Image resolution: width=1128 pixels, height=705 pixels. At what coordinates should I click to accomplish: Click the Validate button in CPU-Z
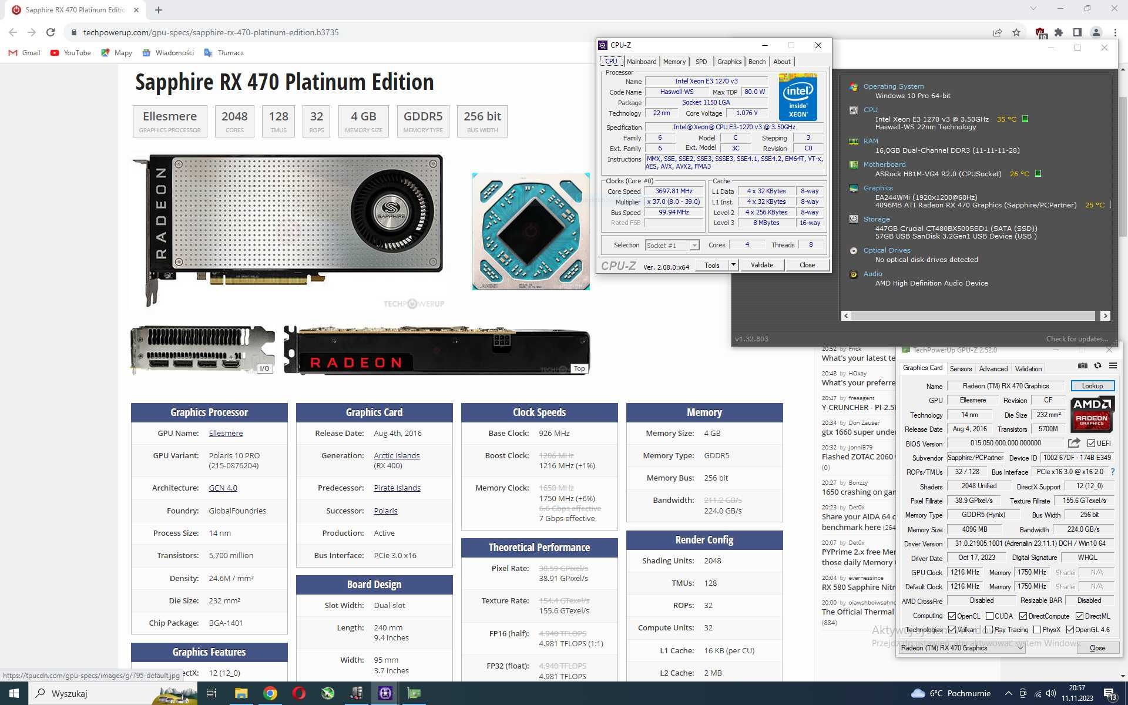[762, 265]
